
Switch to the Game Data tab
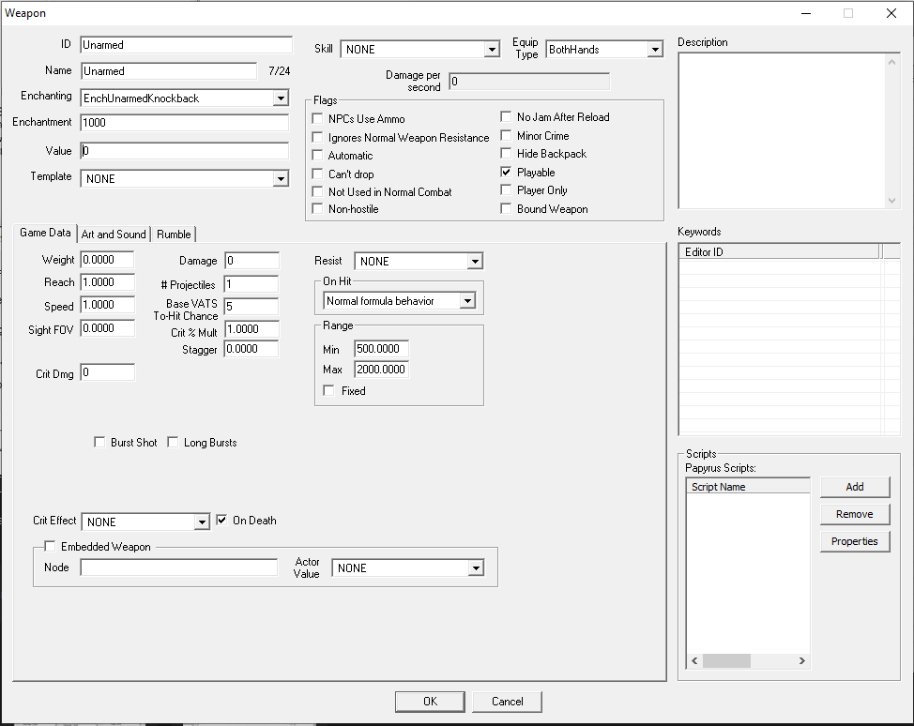pos(45,233)
